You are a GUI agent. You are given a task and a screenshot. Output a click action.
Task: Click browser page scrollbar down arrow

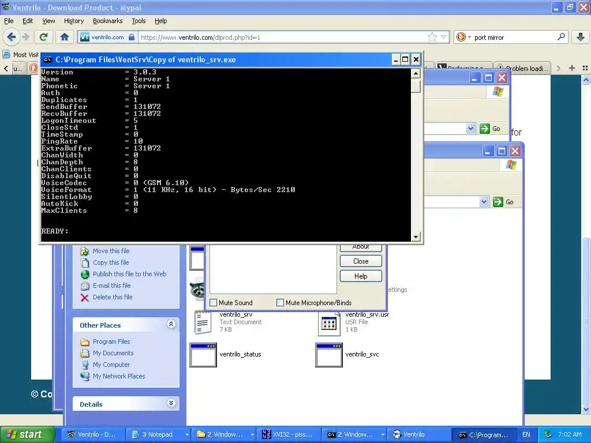(586, 409)
